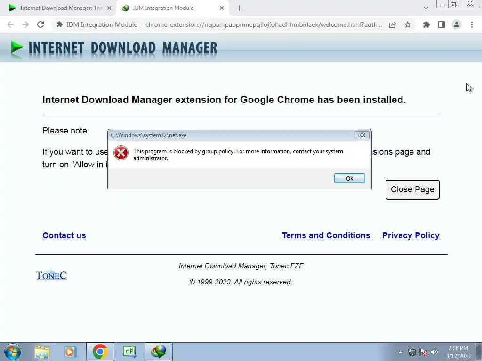This screenshot has height=361, width=482.
Task: Click the Close Page button
Action: pyautogui.click(x=412, y=189)
